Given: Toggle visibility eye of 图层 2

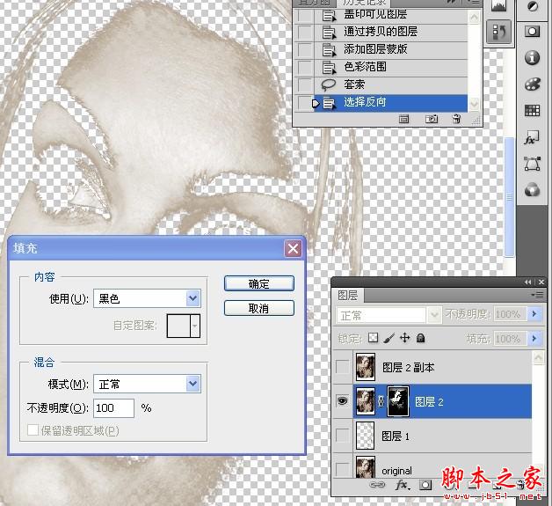Looking at the screenshot, I should (343, 401).
